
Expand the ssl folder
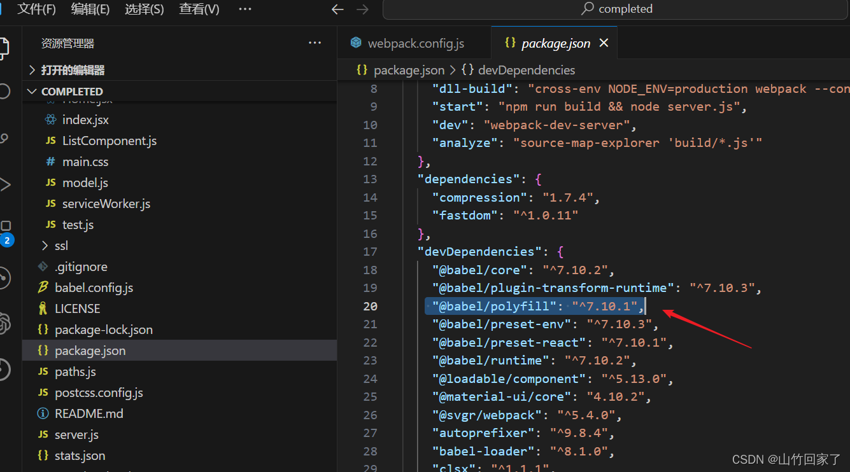(179, 246)
